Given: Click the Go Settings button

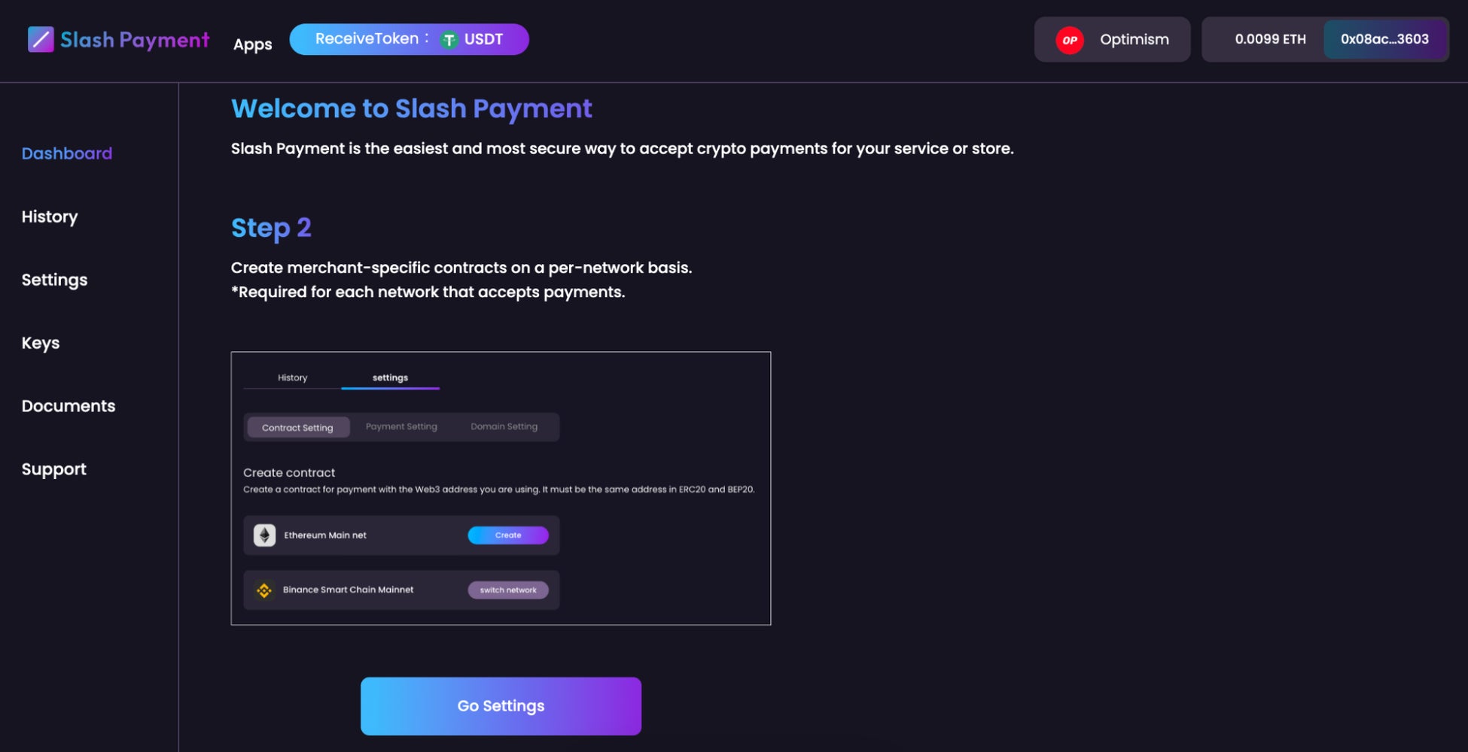Looking at the screenshot, I should (501, 706).
